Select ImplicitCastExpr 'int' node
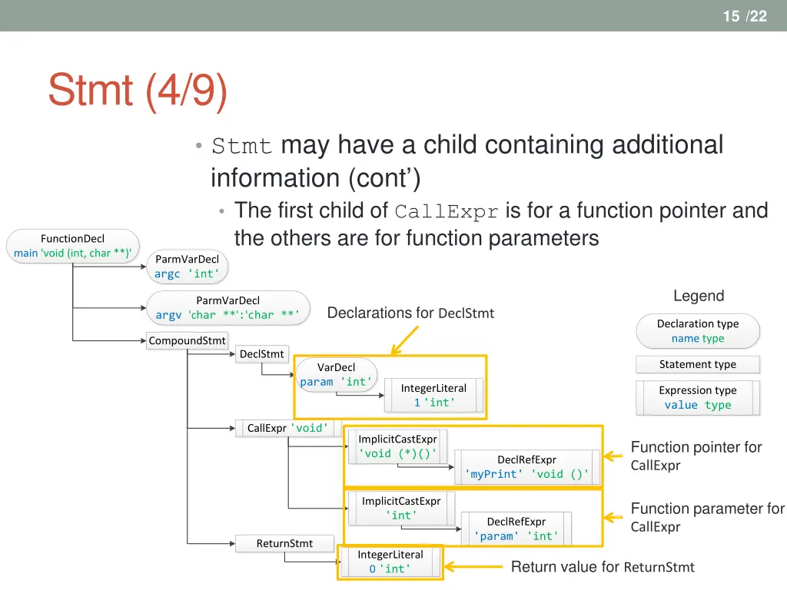 click(401, 509)
